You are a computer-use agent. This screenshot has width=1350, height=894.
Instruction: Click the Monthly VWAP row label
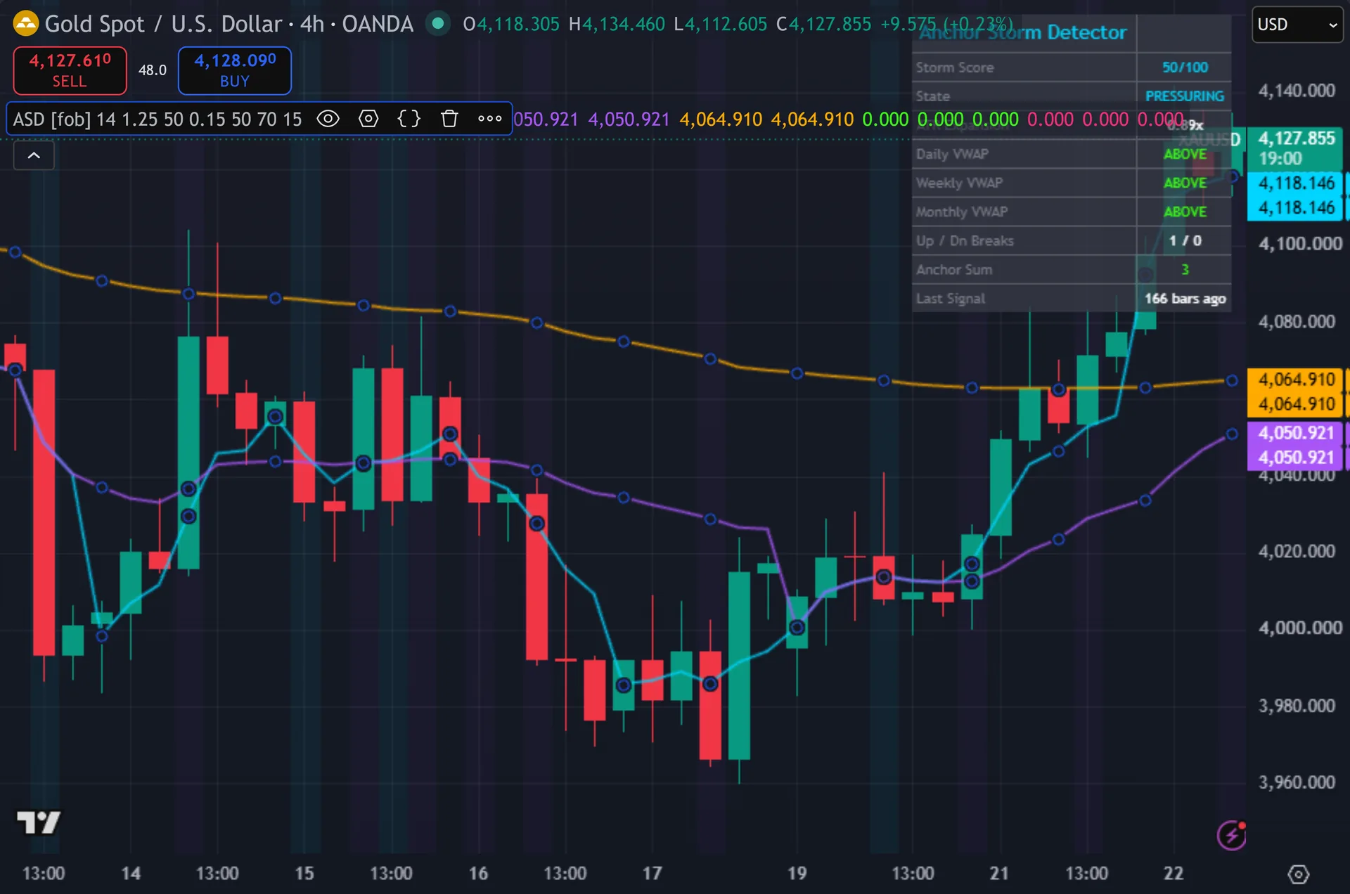[961, 212]
